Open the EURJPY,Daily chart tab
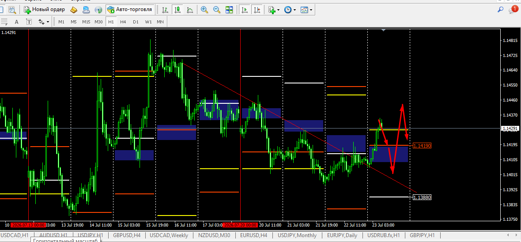The width and height of the screenshot is (521, 242). [x=342, y=235]
